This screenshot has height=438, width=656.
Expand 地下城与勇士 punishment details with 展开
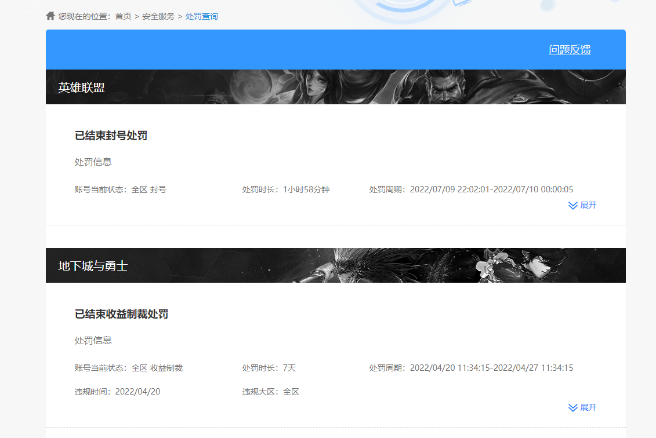pos(582,407)
